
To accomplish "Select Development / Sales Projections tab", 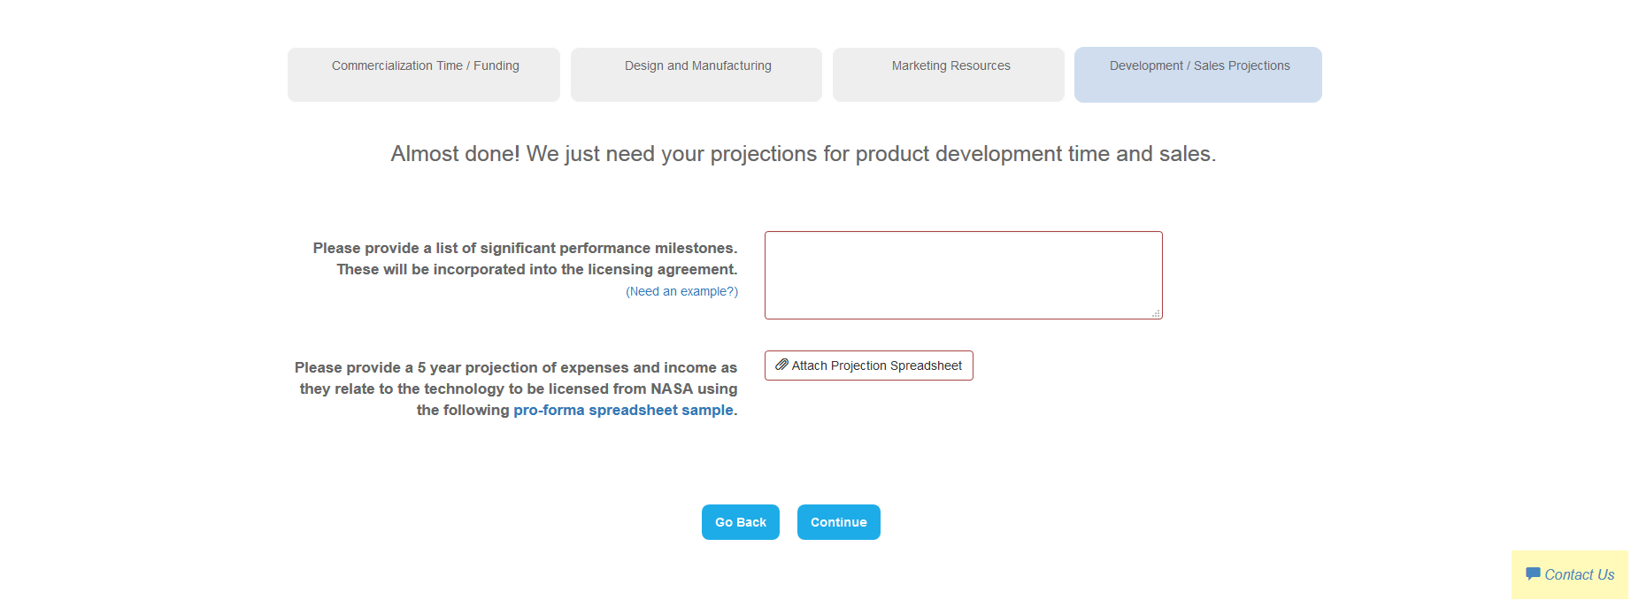I will [1199, 66].
